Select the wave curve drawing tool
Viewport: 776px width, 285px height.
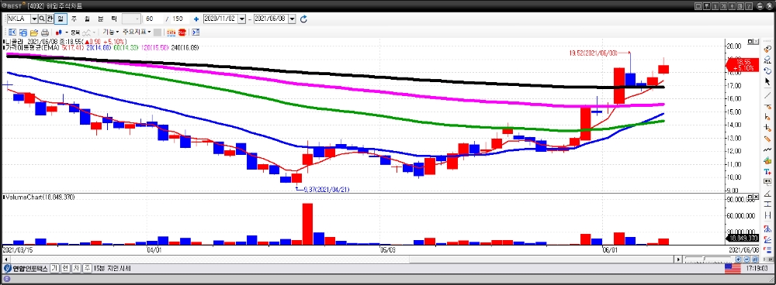(x=767, y=149)
